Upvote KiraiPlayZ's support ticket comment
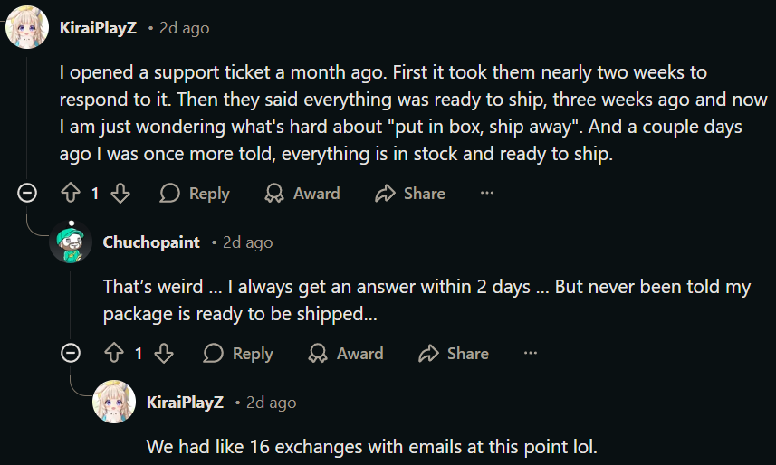 (71, 193)
